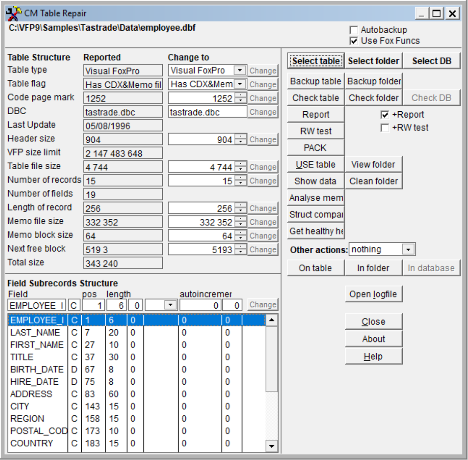Open the Table type dropdown

point(240,70)
